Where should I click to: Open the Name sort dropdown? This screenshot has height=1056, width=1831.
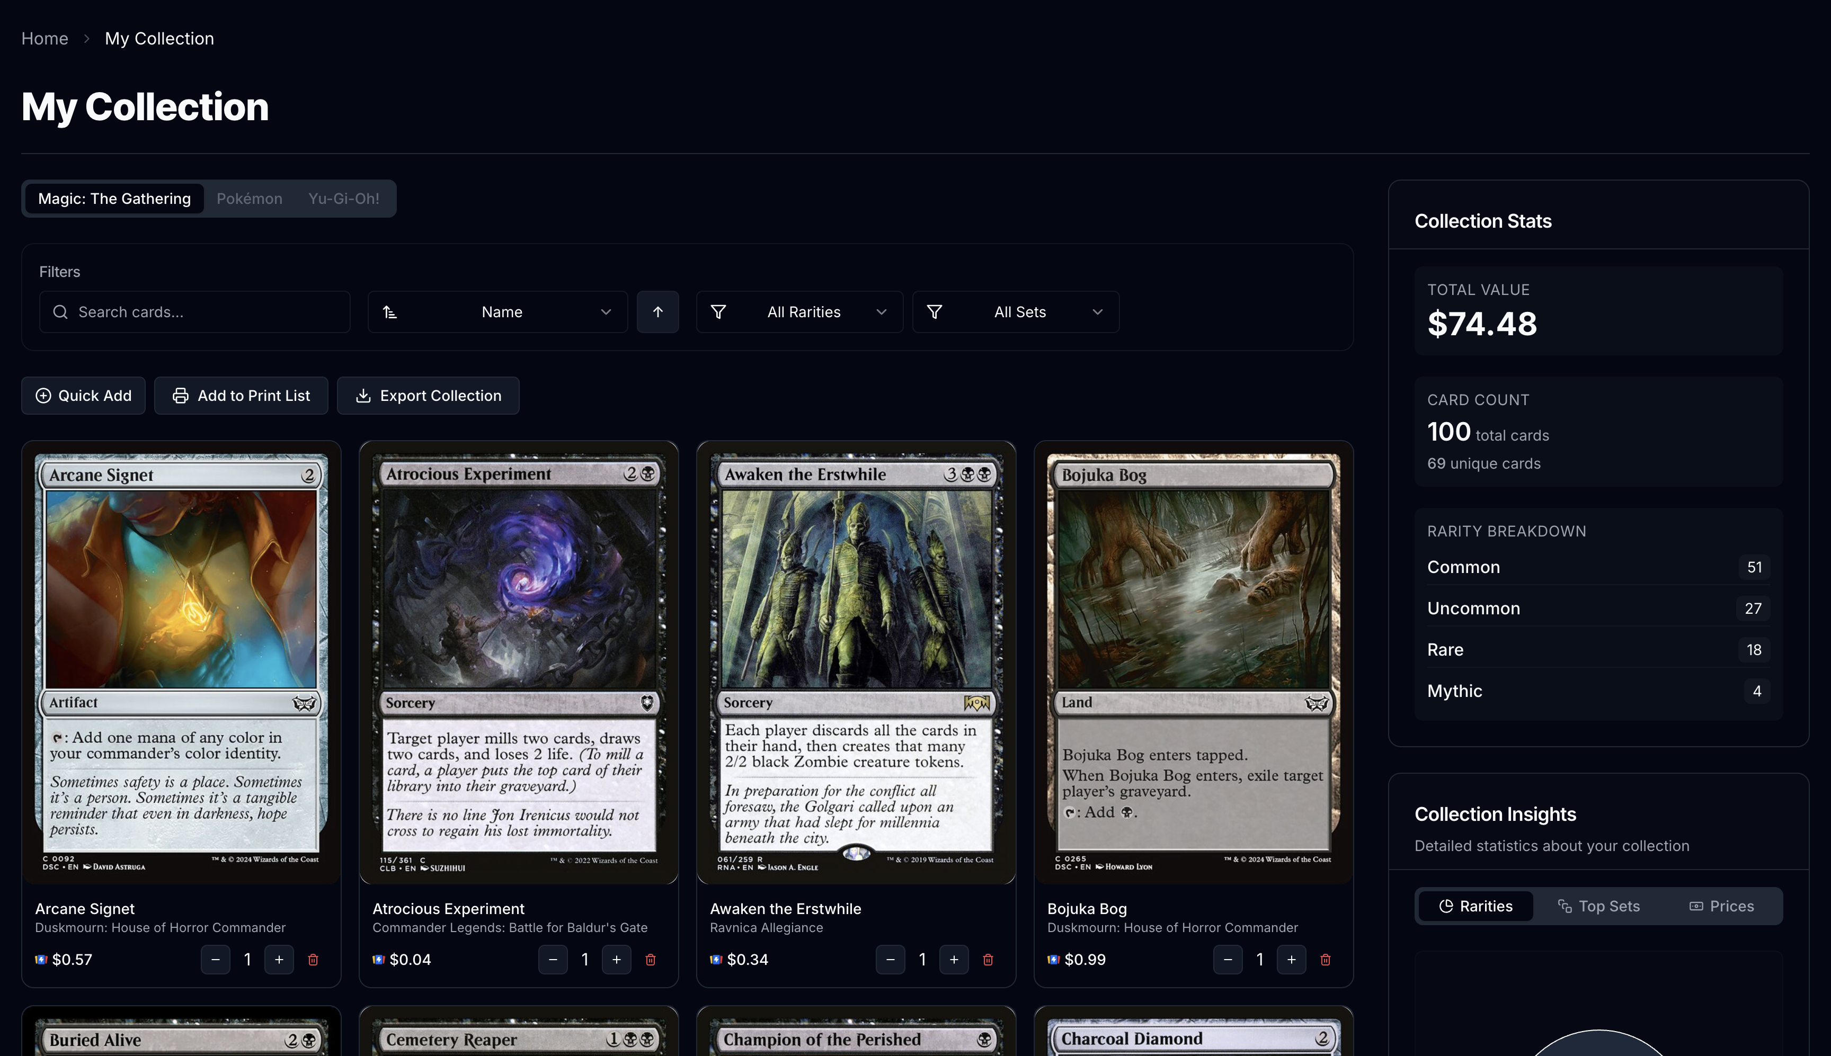(x=497, y=312)
